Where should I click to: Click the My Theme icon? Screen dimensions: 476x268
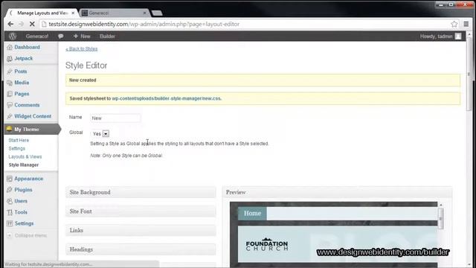click(9, 129)
